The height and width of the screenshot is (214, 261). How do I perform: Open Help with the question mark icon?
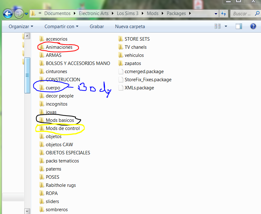click(253, 26)
